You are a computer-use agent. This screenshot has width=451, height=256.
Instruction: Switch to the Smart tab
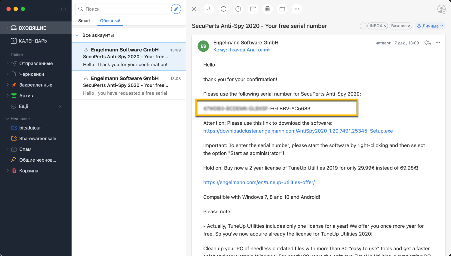(84, 20)
